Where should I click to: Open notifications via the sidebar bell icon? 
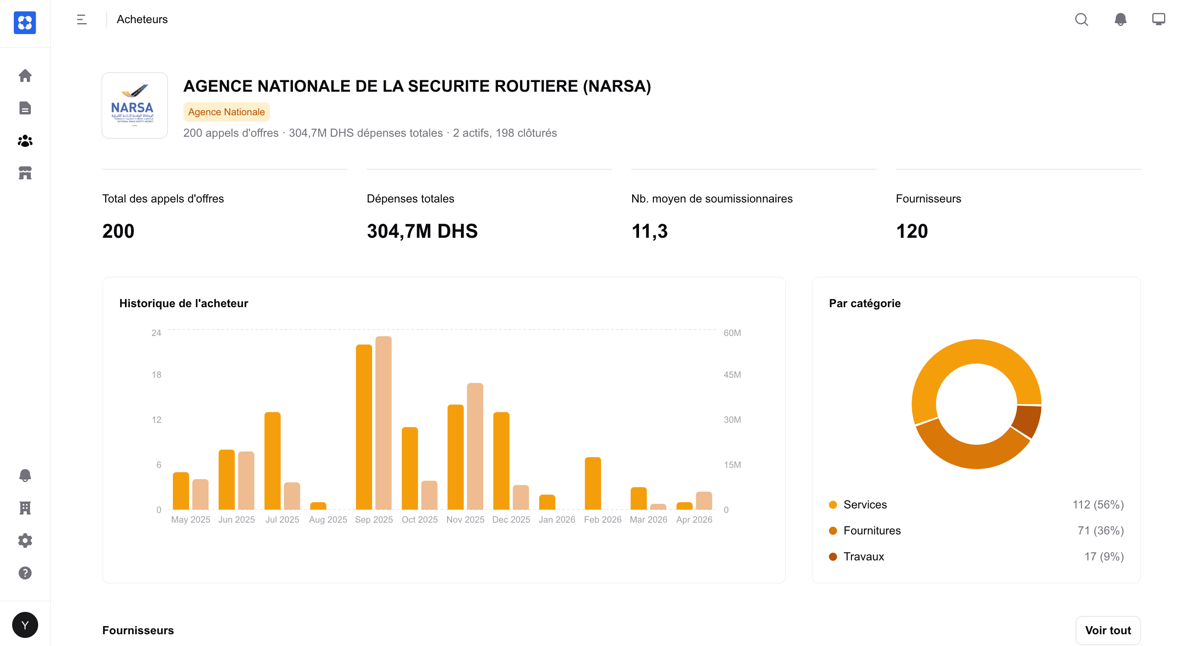pyautogui.click(x=25, y=476)
